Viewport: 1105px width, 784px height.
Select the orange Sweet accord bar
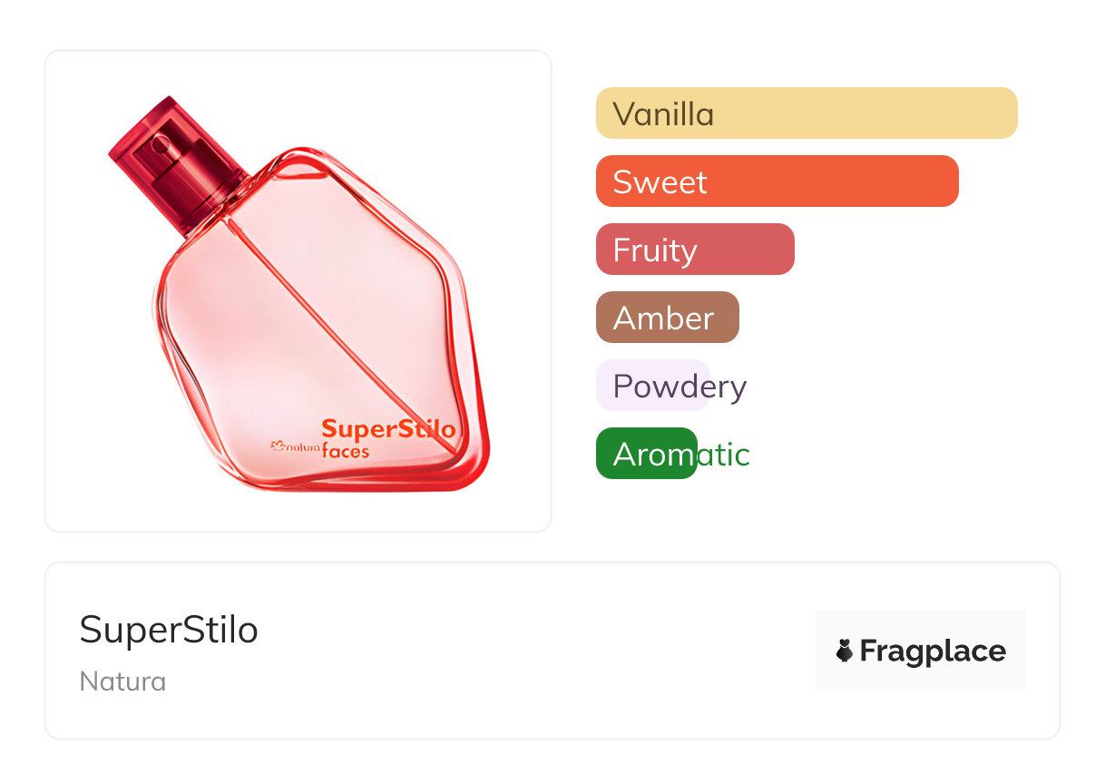[x=777, y=181]
